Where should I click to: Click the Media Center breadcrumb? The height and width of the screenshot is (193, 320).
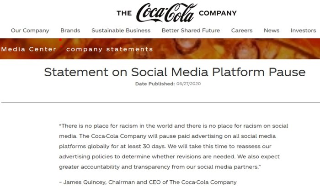[28, 49]
